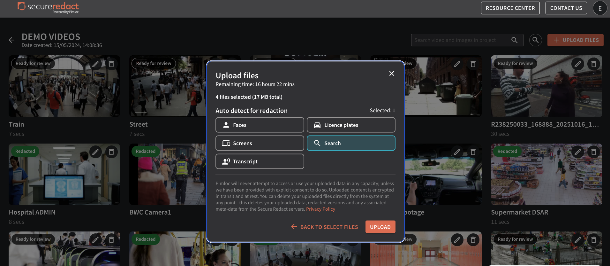This screenshot has width=610, height=266.
Task: Click Redacted badge on Supermarket DSAR
Action: pos(507,151)
